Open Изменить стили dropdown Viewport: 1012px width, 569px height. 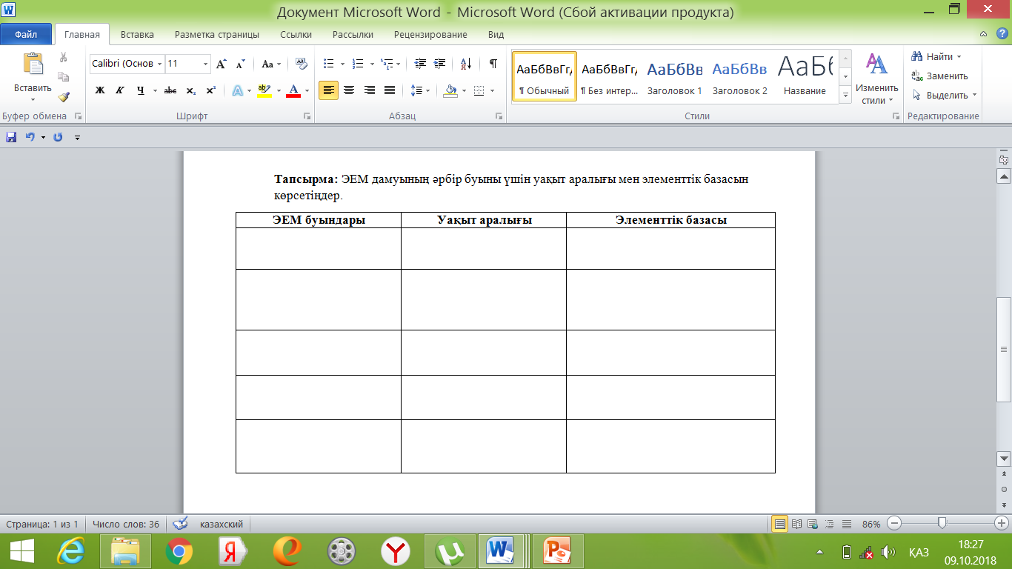(x=877, y=78)
